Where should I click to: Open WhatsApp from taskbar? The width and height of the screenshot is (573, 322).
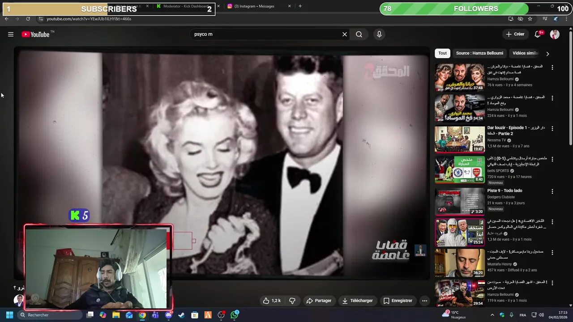(235, 315)
